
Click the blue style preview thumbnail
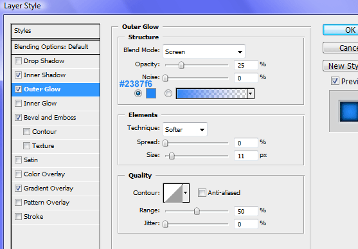pos(349,111)
